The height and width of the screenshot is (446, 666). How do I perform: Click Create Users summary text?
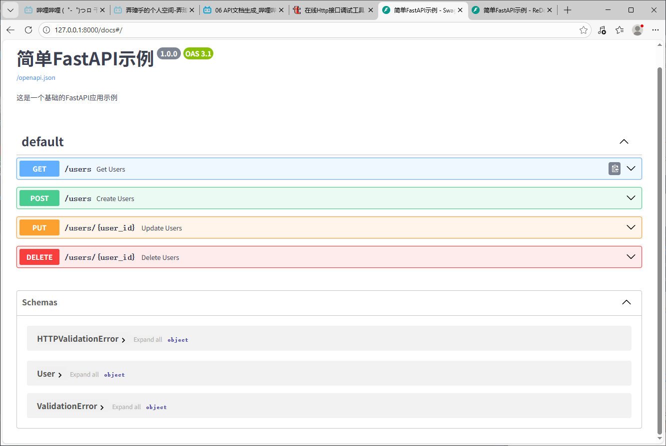pyautogui.click(x=115, y=199)
